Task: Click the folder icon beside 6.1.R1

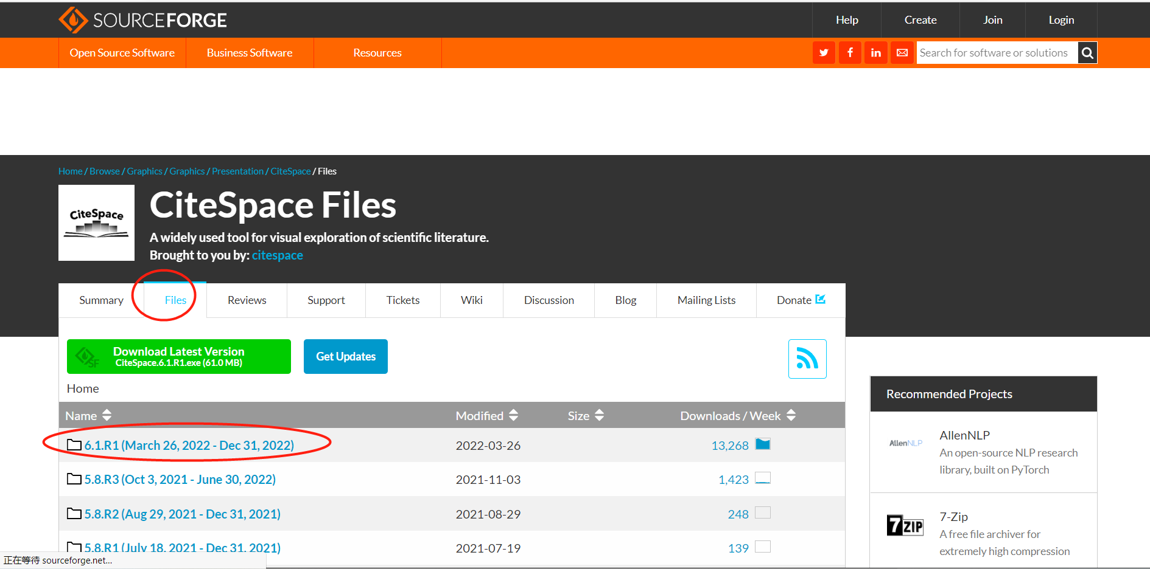Action: (74, 444)
